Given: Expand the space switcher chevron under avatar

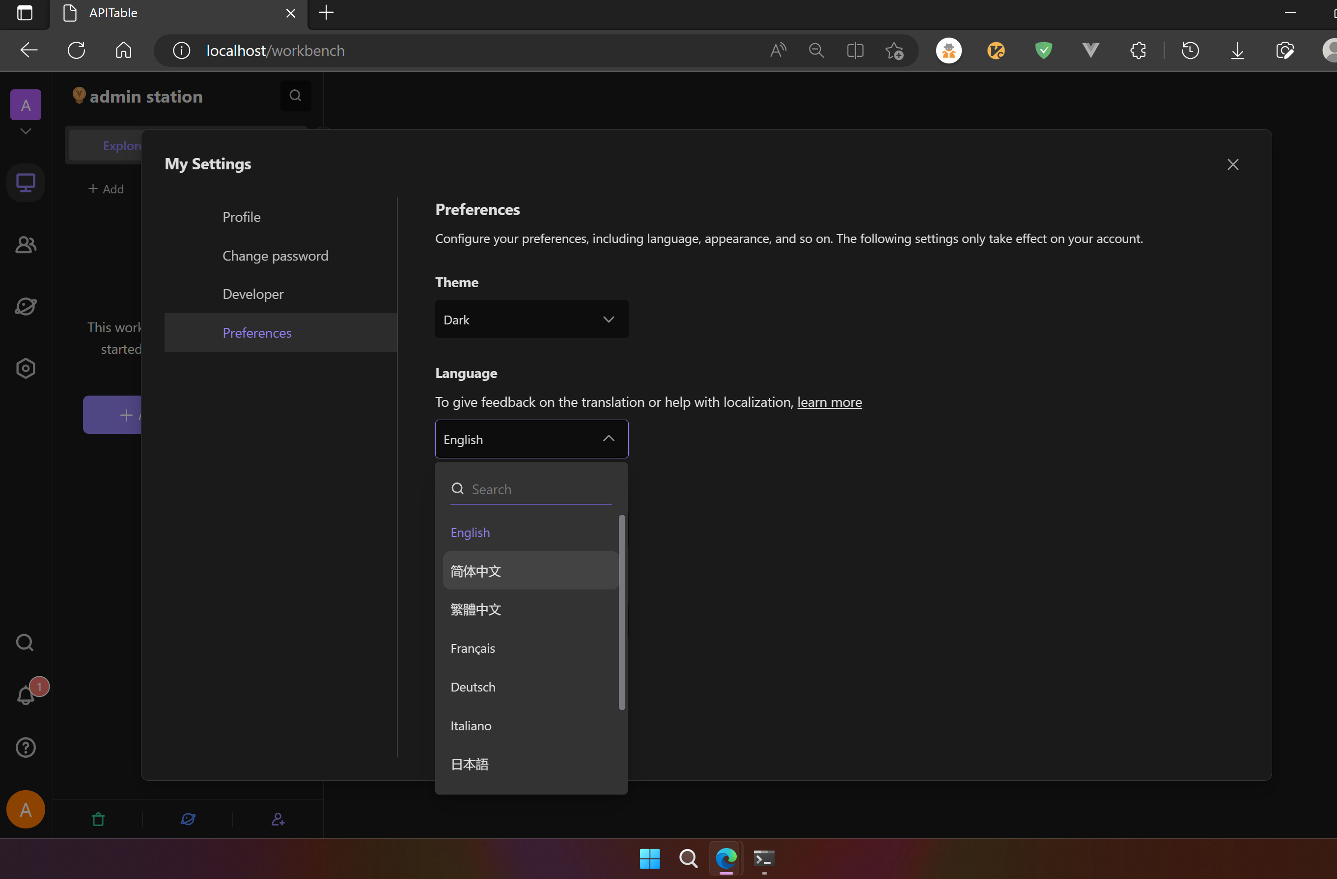Looking at the screenshot, I should 25,132.
